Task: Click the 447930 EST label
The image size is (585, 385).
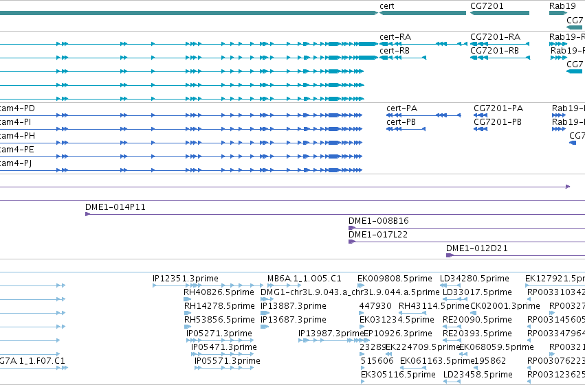Action: tap(375, 306)
